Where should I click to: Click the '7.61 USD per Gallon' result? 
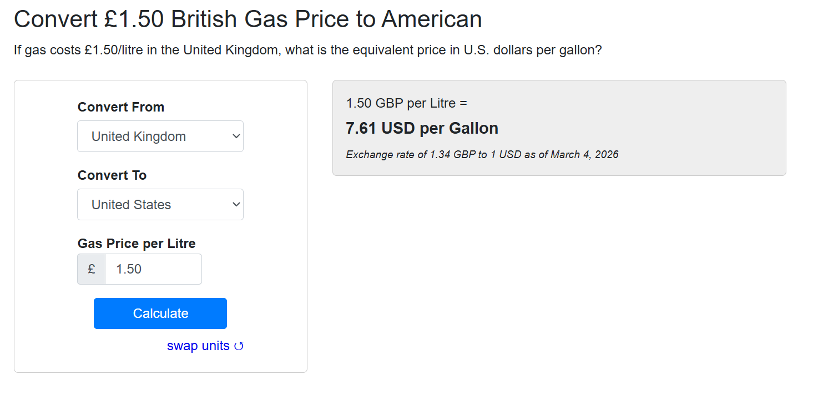pyautogui.click(x=422, y=129)
